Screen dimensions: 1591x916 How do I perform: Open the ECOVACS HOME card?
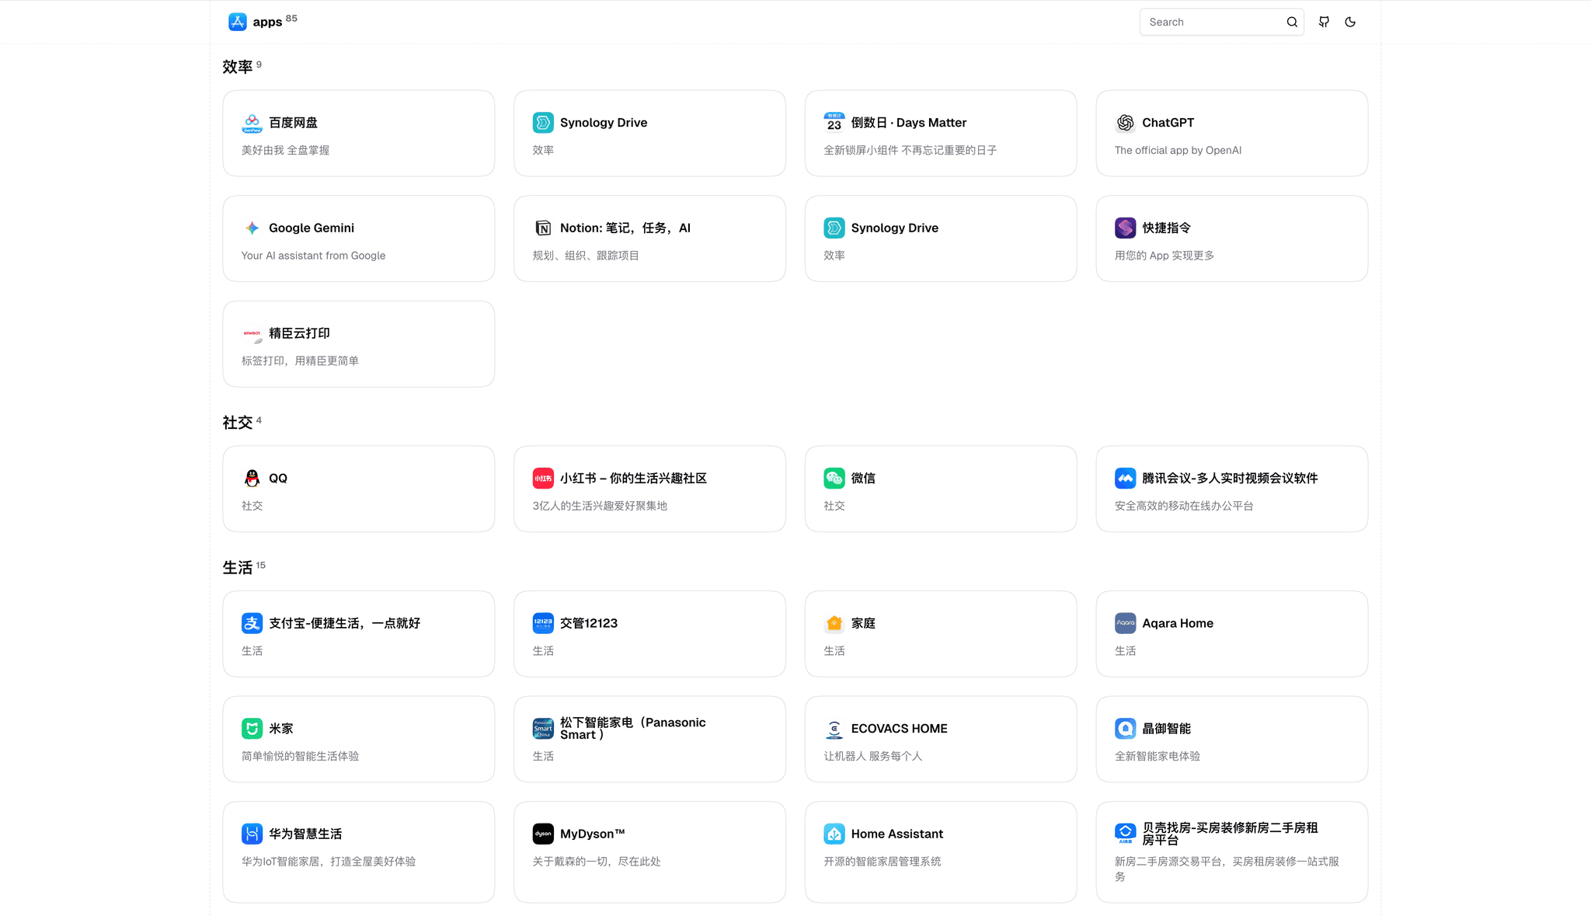click(940, 739)
